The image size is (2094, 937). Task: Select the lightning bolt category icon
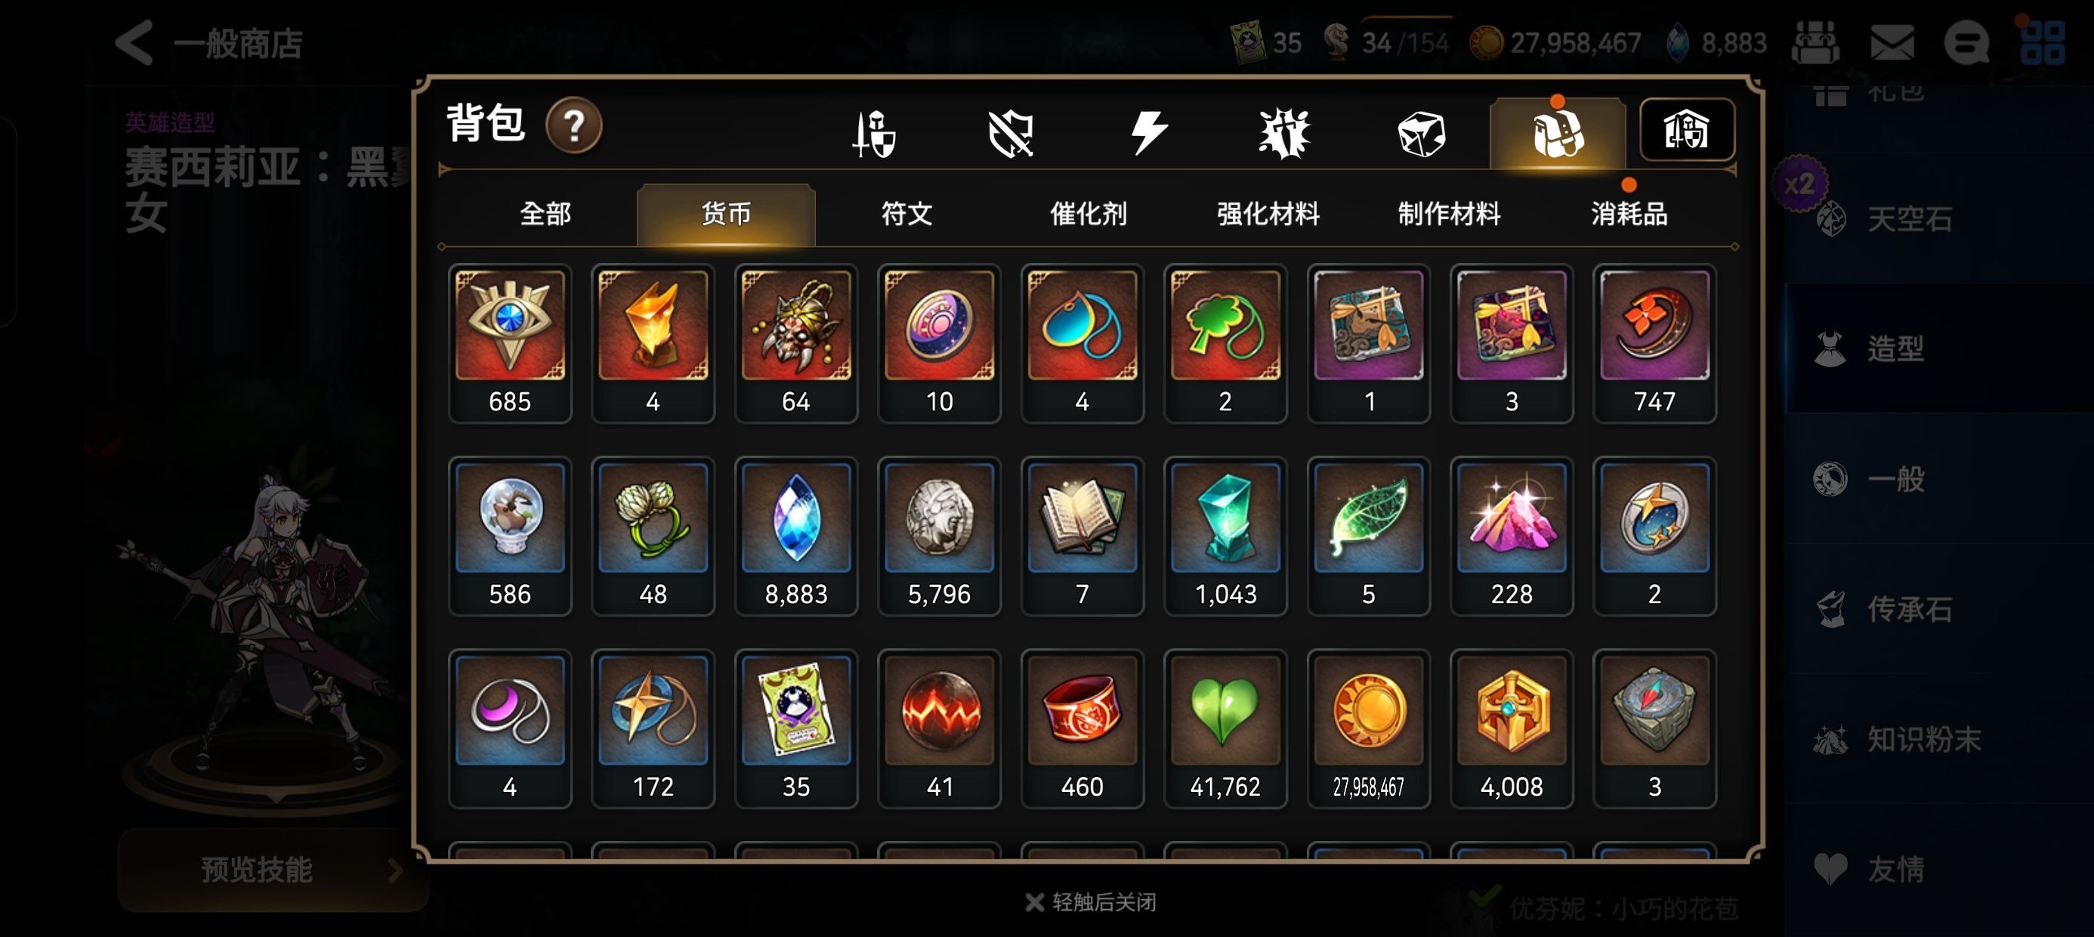point(1149,132)
